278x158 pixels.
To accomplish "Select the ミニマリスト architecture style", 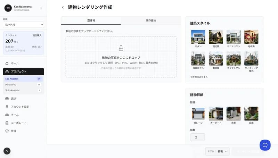I will click(x=234, y=39).
